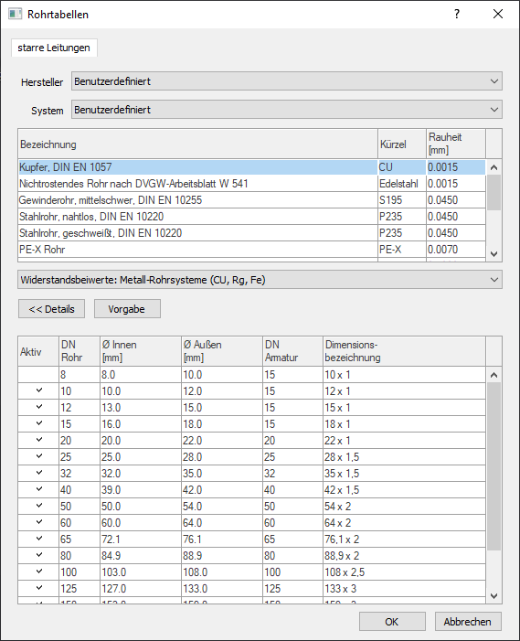Click the Ø Außen [mm] column header
Screen dimensions: 520x641
coord(222,351)
